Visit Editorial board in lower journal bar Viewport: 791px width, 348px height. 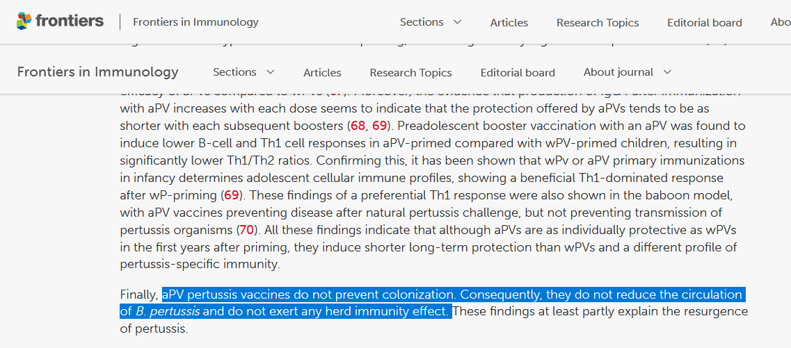[x=518, y=72]
